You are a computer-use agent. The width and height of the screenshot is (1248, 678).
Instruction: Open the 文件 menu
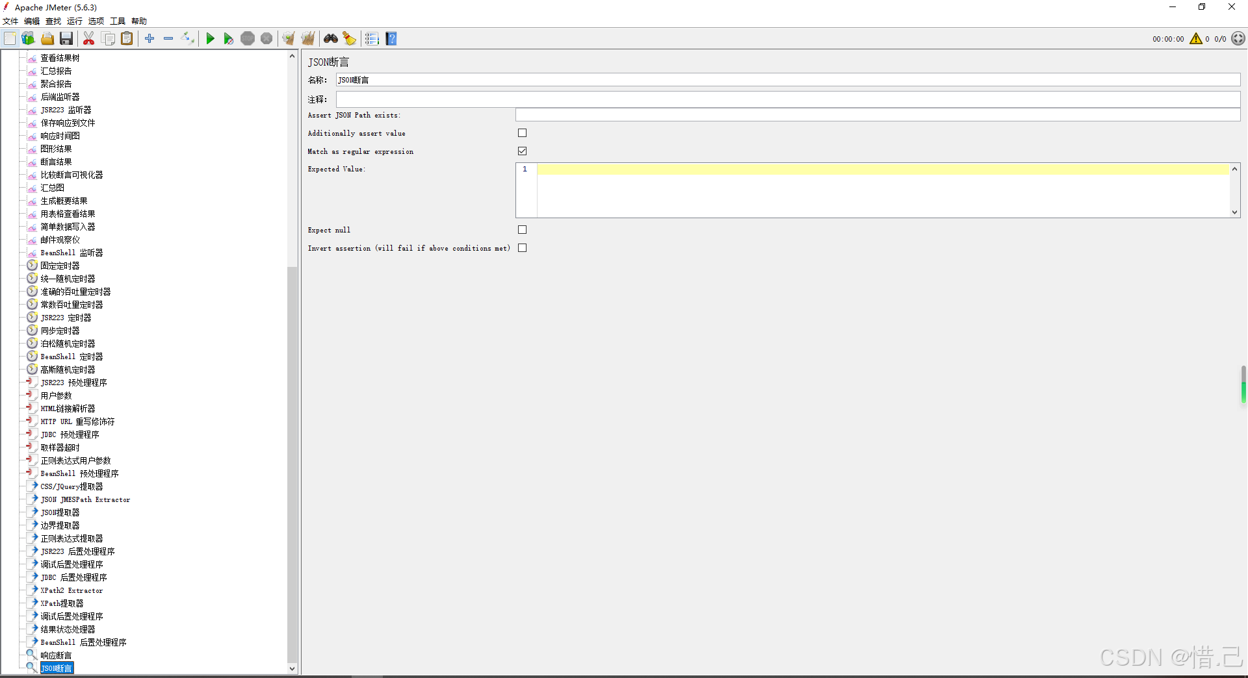10,21
